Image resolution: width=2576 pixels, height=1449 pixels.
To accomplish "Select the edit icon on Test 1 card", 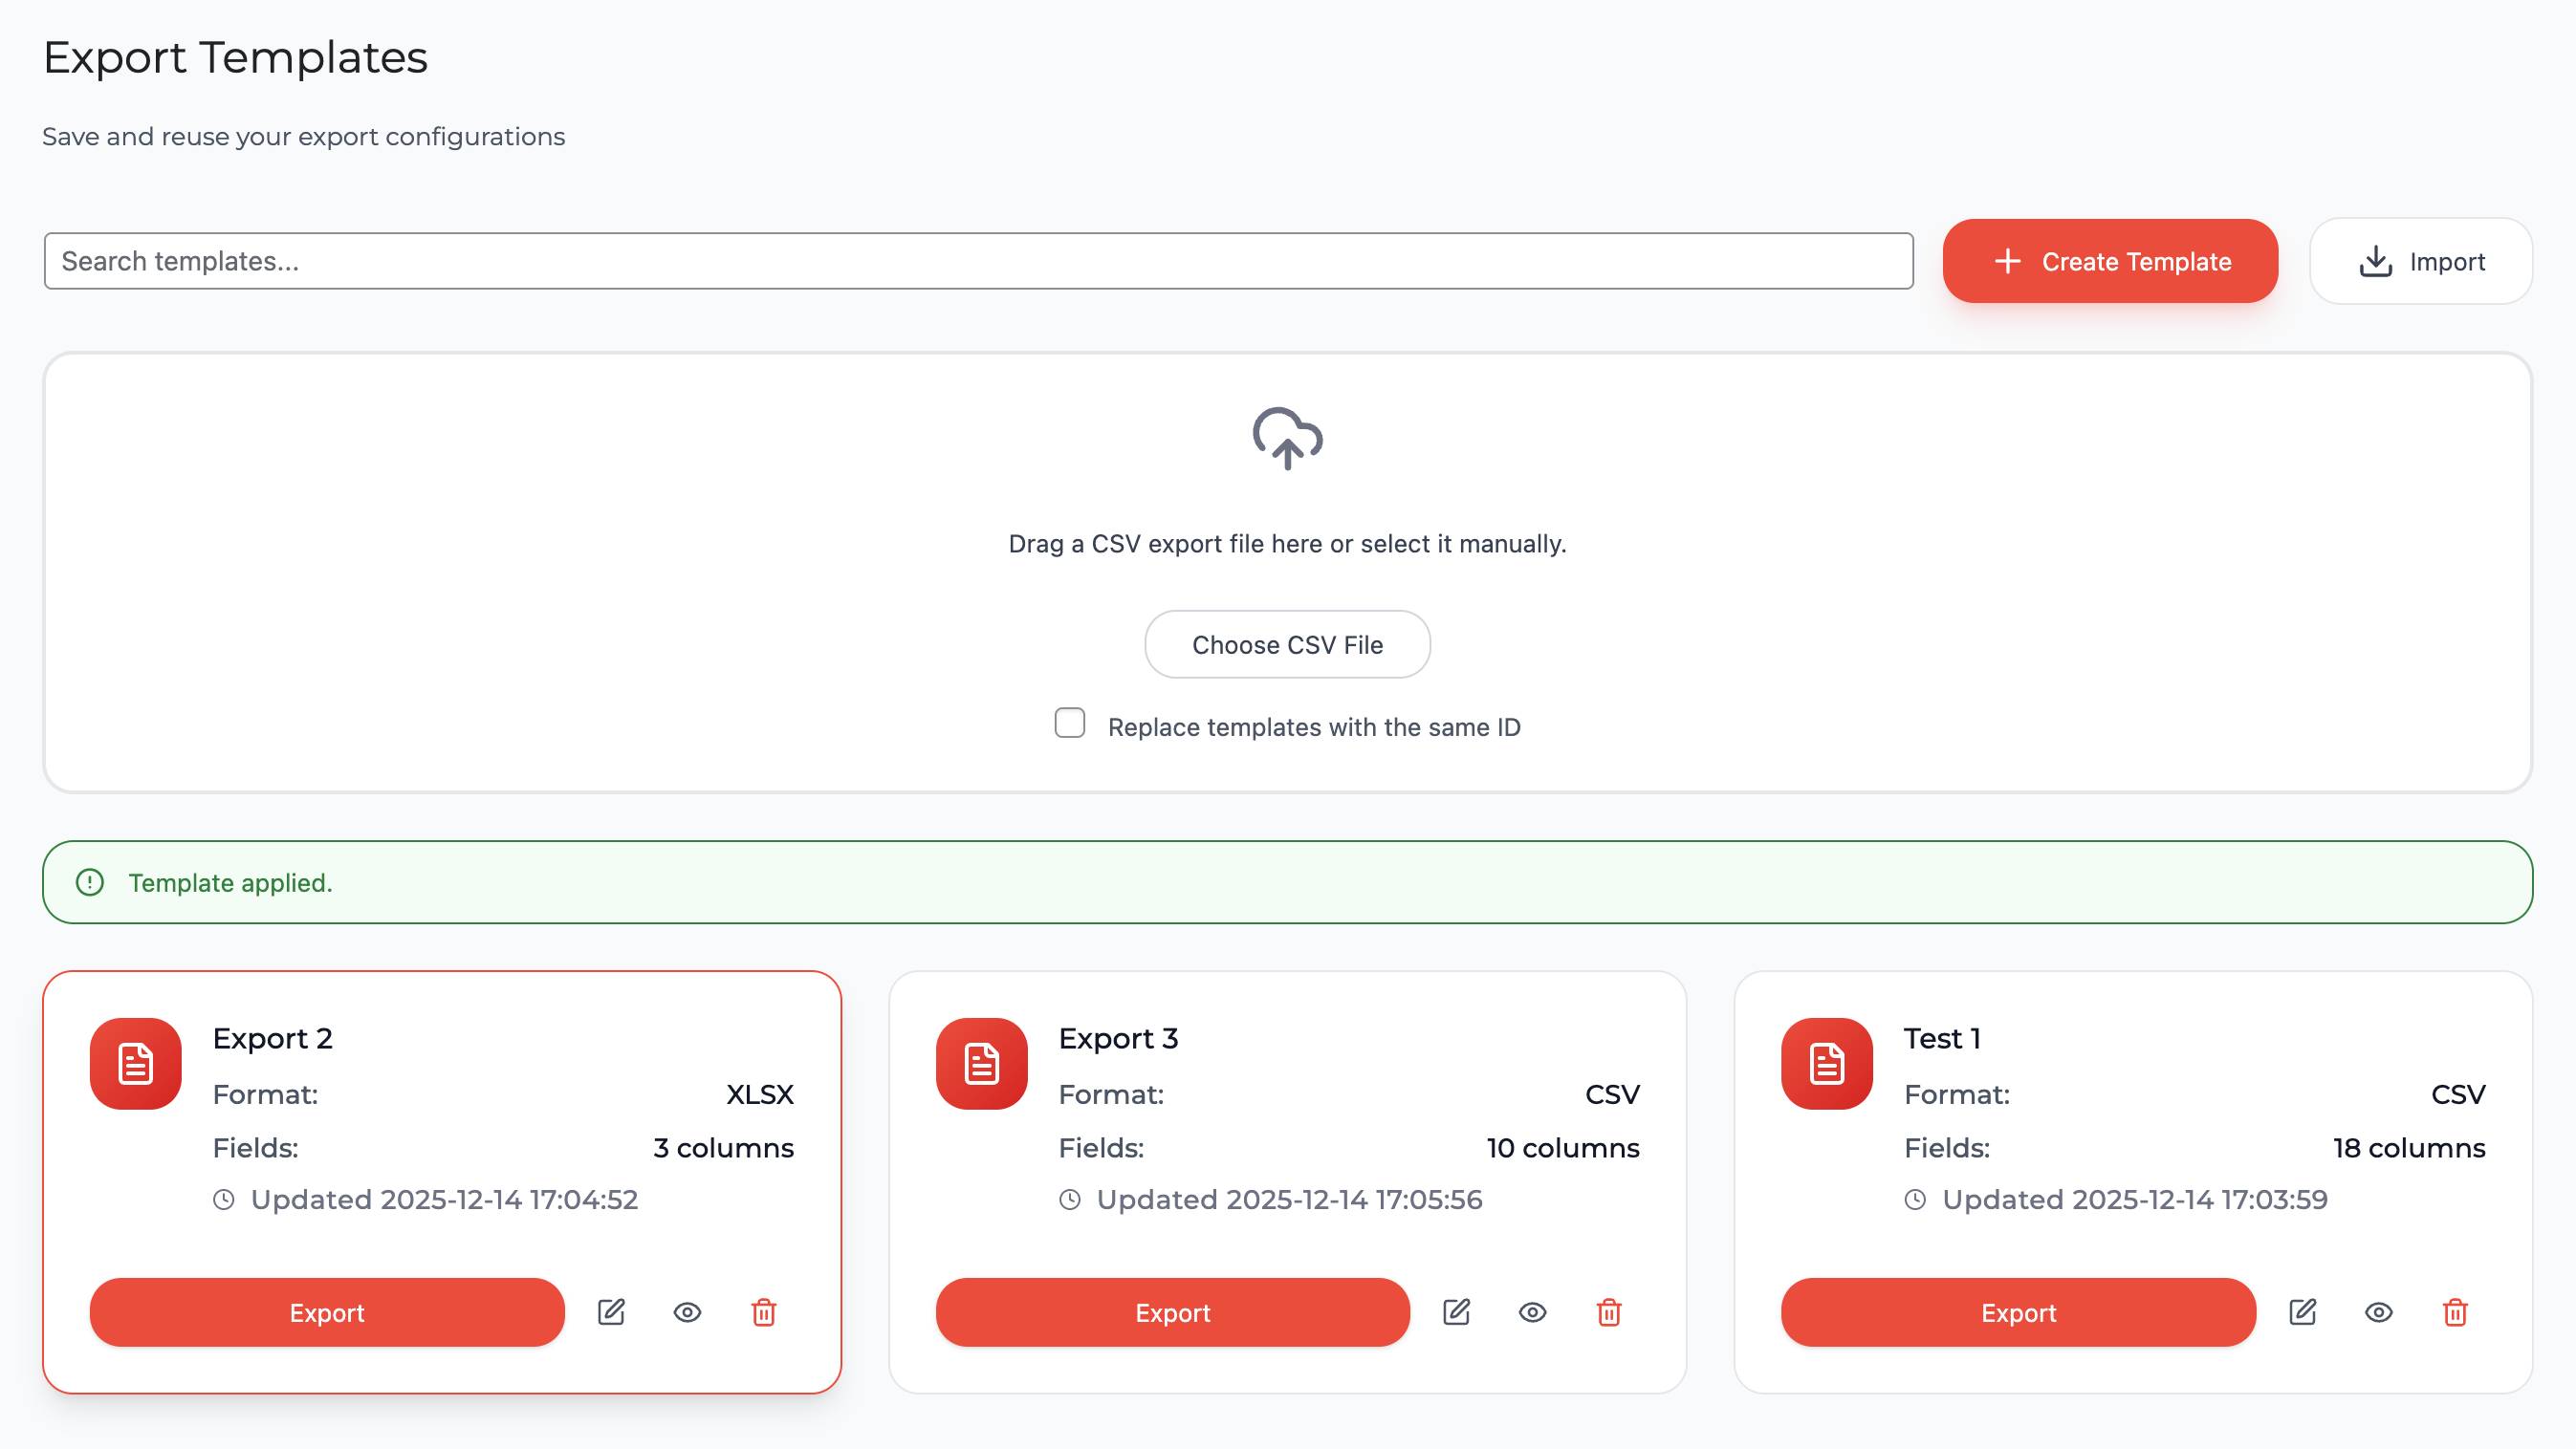I will coord(2302,1312).
